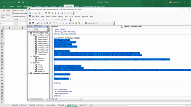191x107 pixels.
Task: Expand VBAProject (PERSONAL) tree node
Action: point(29,73)
